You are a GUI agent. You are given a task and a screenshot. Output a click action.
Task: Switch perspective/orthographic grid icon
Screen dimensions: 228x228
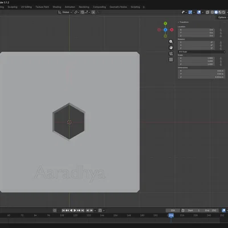tap(171, 60)
